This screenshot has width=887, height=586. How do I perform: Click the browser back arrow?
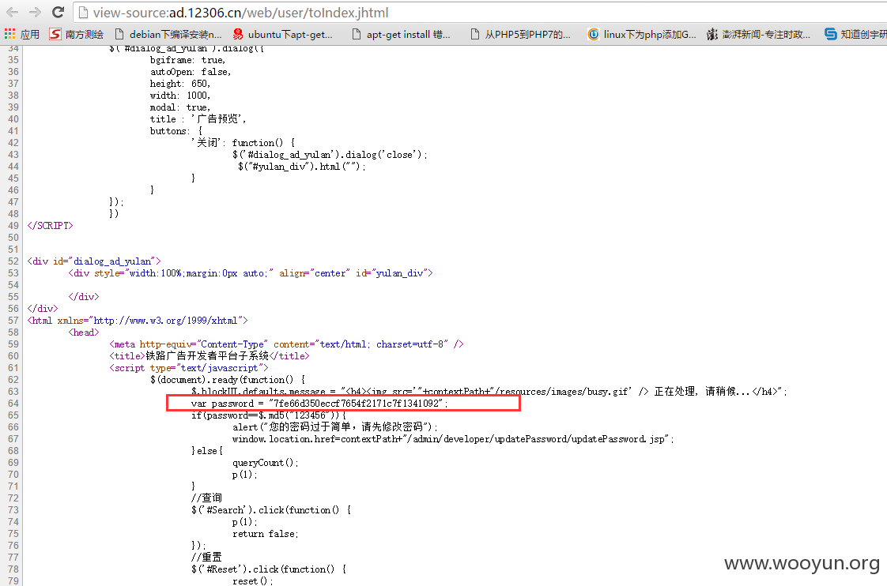(13, 12)
